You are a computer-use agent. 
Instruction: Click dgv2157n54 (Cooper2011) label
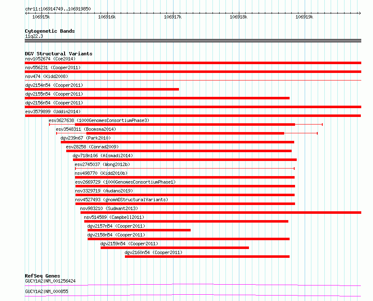[116, 226]
